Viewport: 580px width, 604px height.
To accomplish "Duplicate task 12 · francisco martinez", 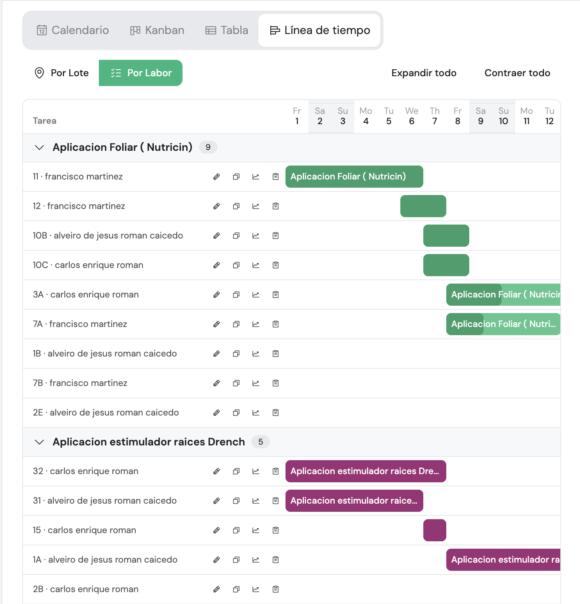I will (236, 206).
